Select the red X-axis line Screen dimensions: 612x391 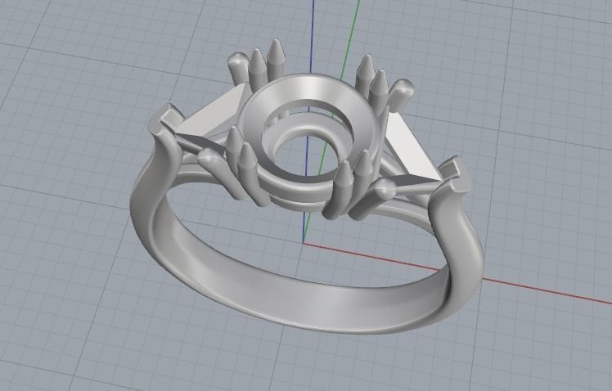(547, 291)
